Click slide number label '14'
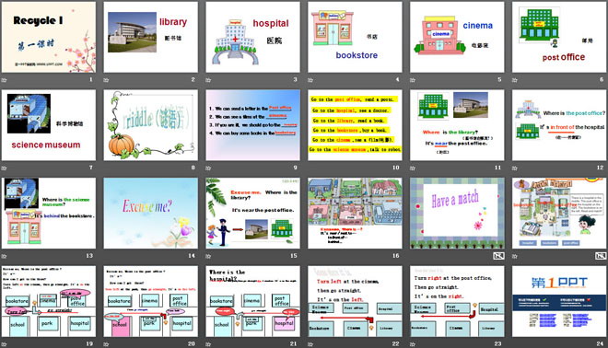The image size is (608, 348). tap(192, 256)
